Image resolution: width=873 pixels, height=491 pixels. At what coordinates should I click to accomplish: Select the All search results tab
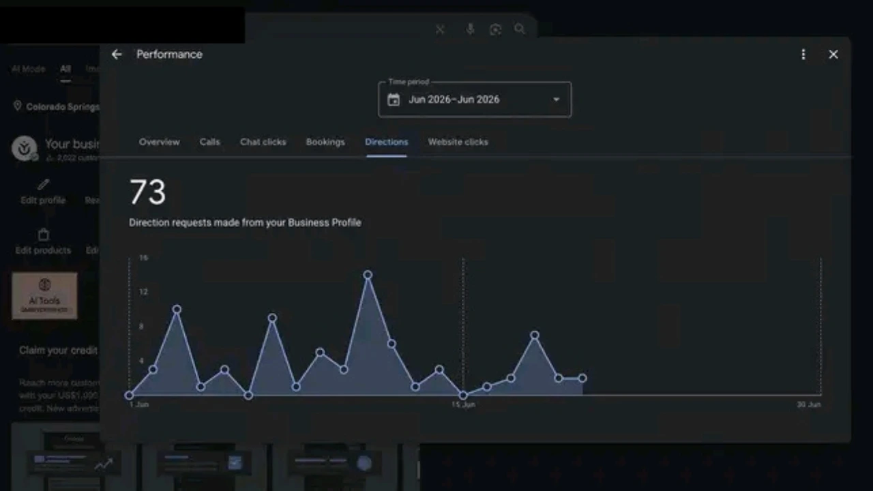coord(65,69)
